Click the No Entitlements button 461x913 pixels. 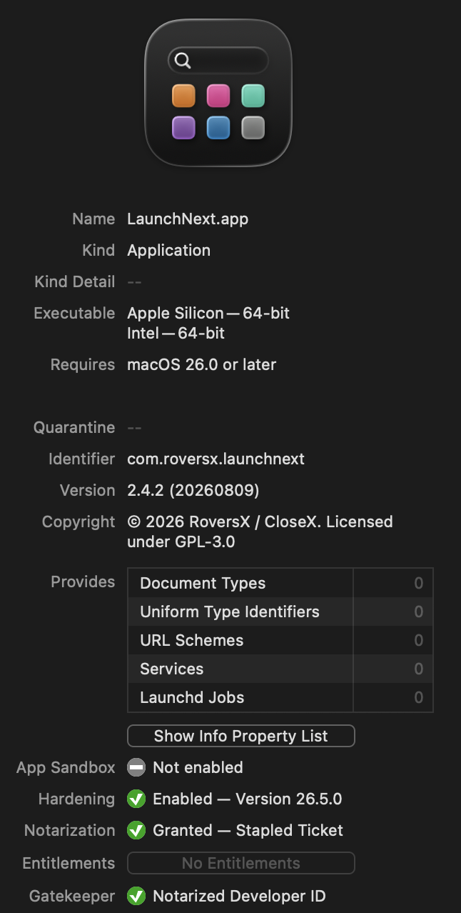[x=241, y=863]
